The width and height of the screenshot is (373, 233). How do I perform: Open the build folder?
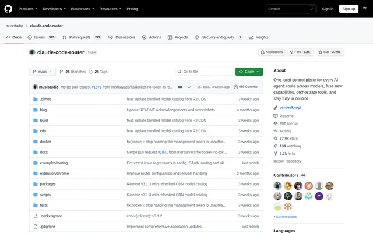pyautogui.click(x=44, y=121)
